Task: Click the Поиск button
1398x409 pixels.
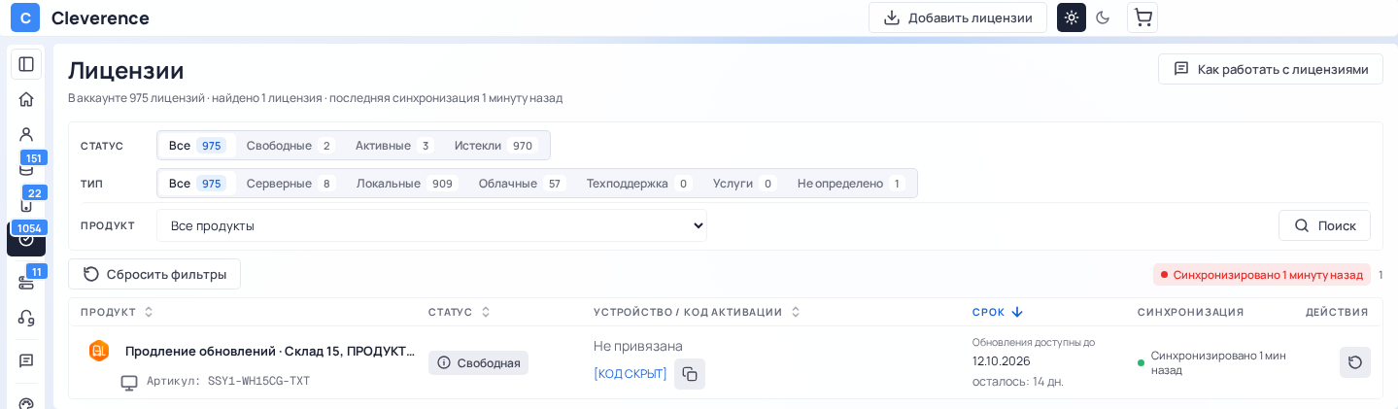Action: (x=1324, y=225)
